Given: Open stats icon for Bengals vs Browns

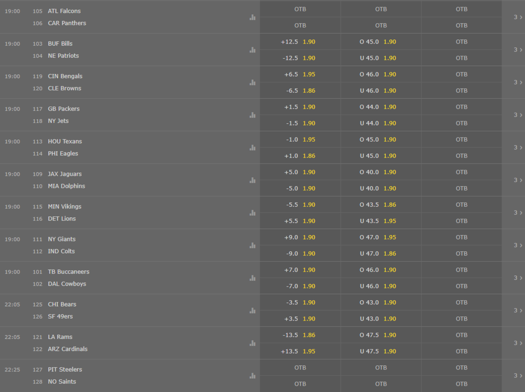Looking at the screenshot, I should click(x=253, y=82).
